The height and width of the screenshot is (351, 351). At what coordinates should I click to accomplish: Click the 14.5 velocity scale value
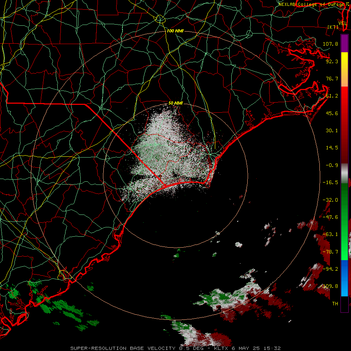[x=332, y=148]
